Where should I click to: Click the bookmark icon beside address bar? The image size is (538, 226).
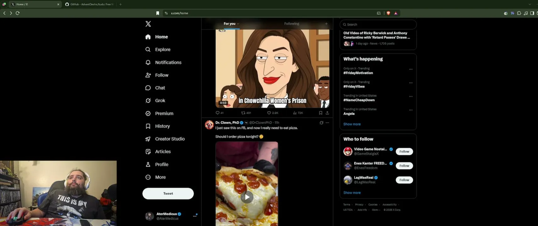[x=158, y=13]
